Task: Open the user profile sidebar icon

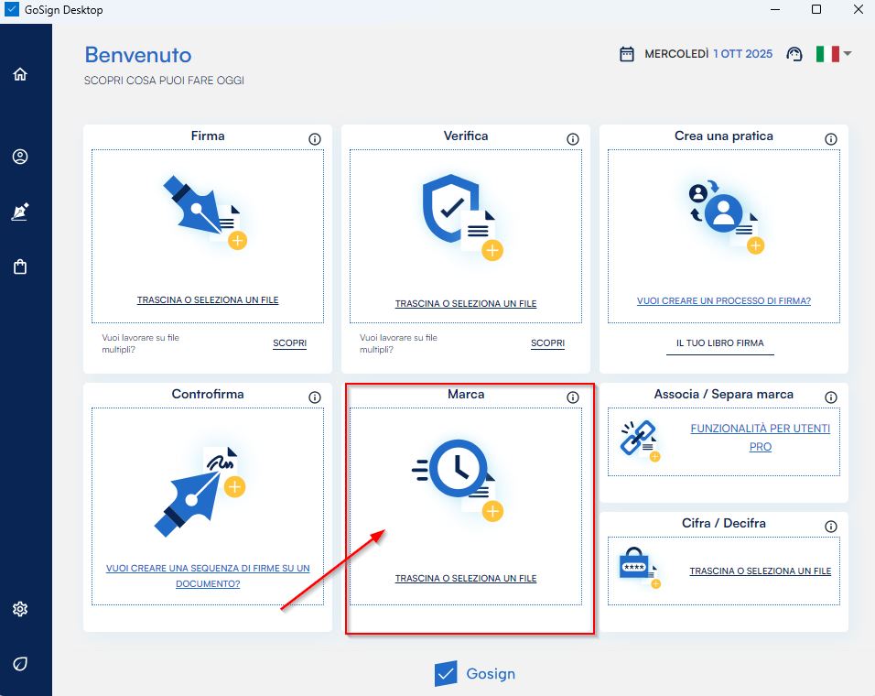Action: tap(20, 157)
